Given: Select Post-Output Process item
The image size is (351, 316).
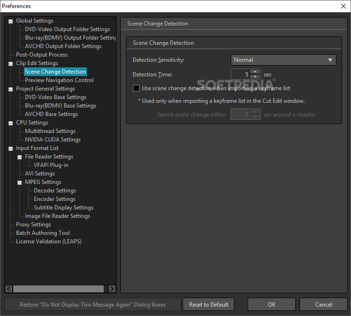Looking at the screenshot, I should point(42,55).
